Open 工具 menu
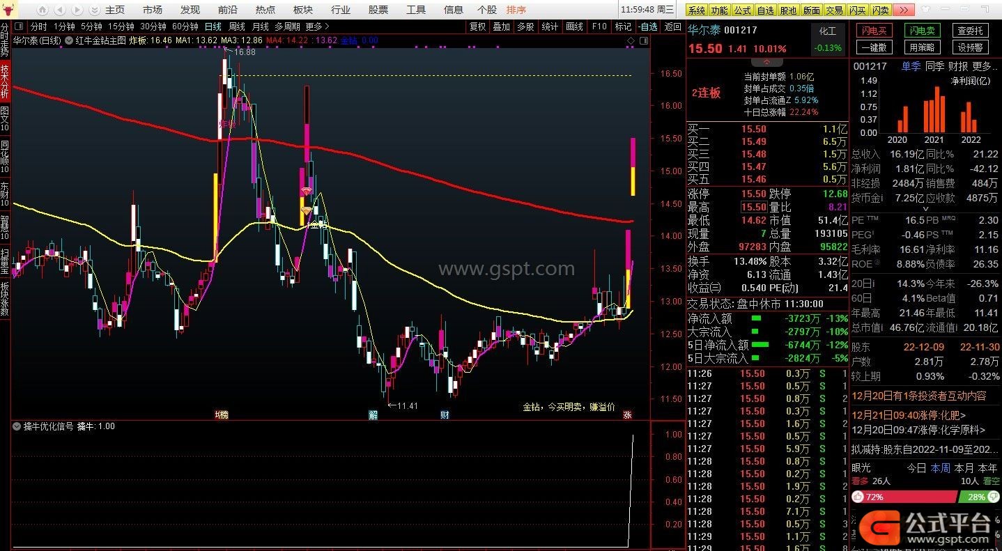The height and width of the screenshot is (551, 1002). [416, 10]
